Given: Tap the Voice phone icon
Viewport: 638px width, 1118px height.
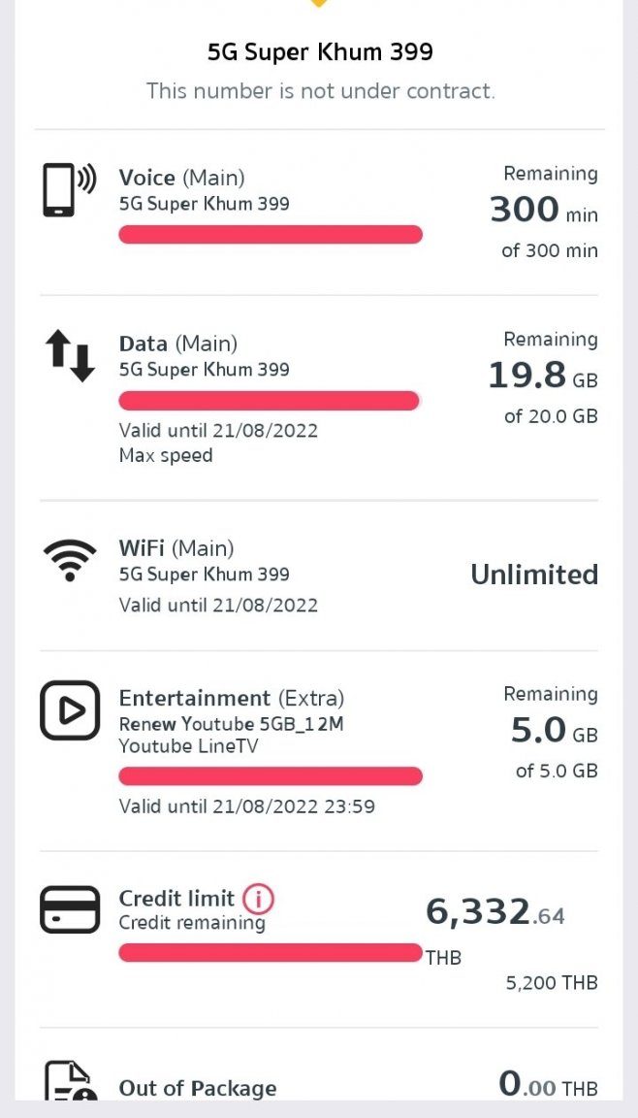Looking at the screenshot, I should pyautogui.click(x=69, y=189).
